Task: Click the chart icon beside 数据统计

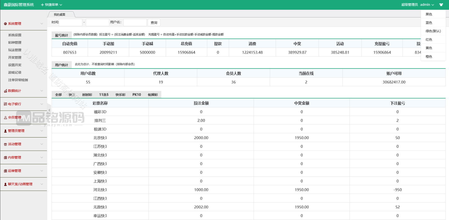Action: click(x=5, y=91)
